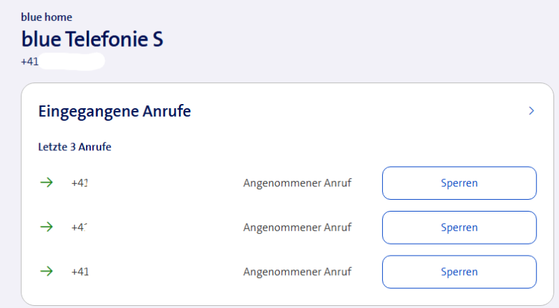Click the second caller's phone number
The image size is (559, 308).
point(81,227)
